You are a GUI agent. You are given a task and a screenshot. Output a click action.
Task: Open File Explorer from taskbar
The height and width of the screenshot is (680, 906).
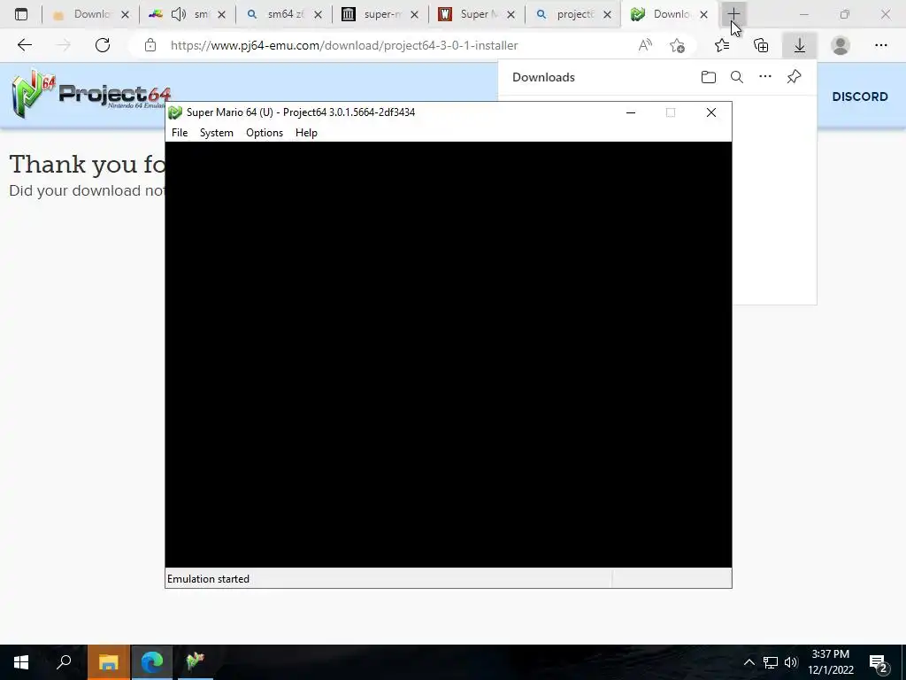109,662
